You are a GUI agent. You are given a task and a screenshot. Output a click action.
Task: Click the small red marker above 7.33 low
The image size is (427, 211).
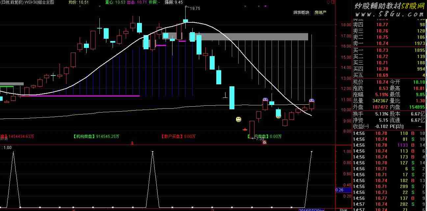[x=245, y=129]
